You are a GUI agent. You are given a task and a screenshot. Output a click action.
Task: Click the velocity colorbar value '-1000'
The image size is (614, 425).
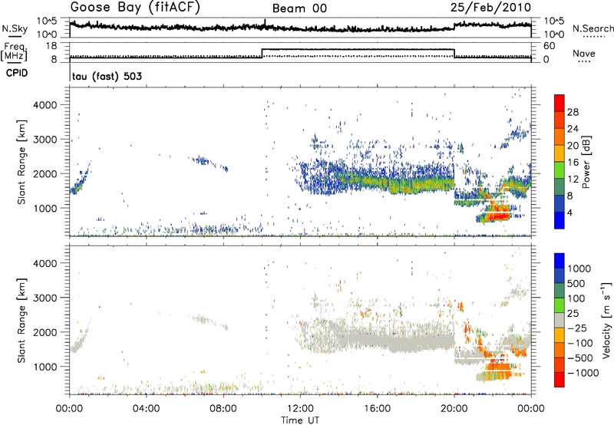(583, 373)
